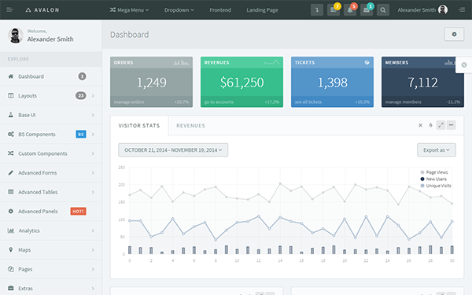This screenshot has height=295, width=472.
Task: Expand the Maps submenu chevron
Action: [93, 250]
